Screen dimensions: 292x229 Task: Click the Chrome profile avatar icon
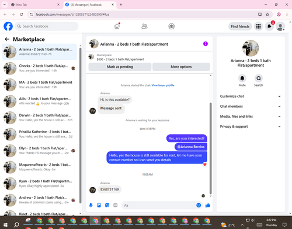pos(279,14)
